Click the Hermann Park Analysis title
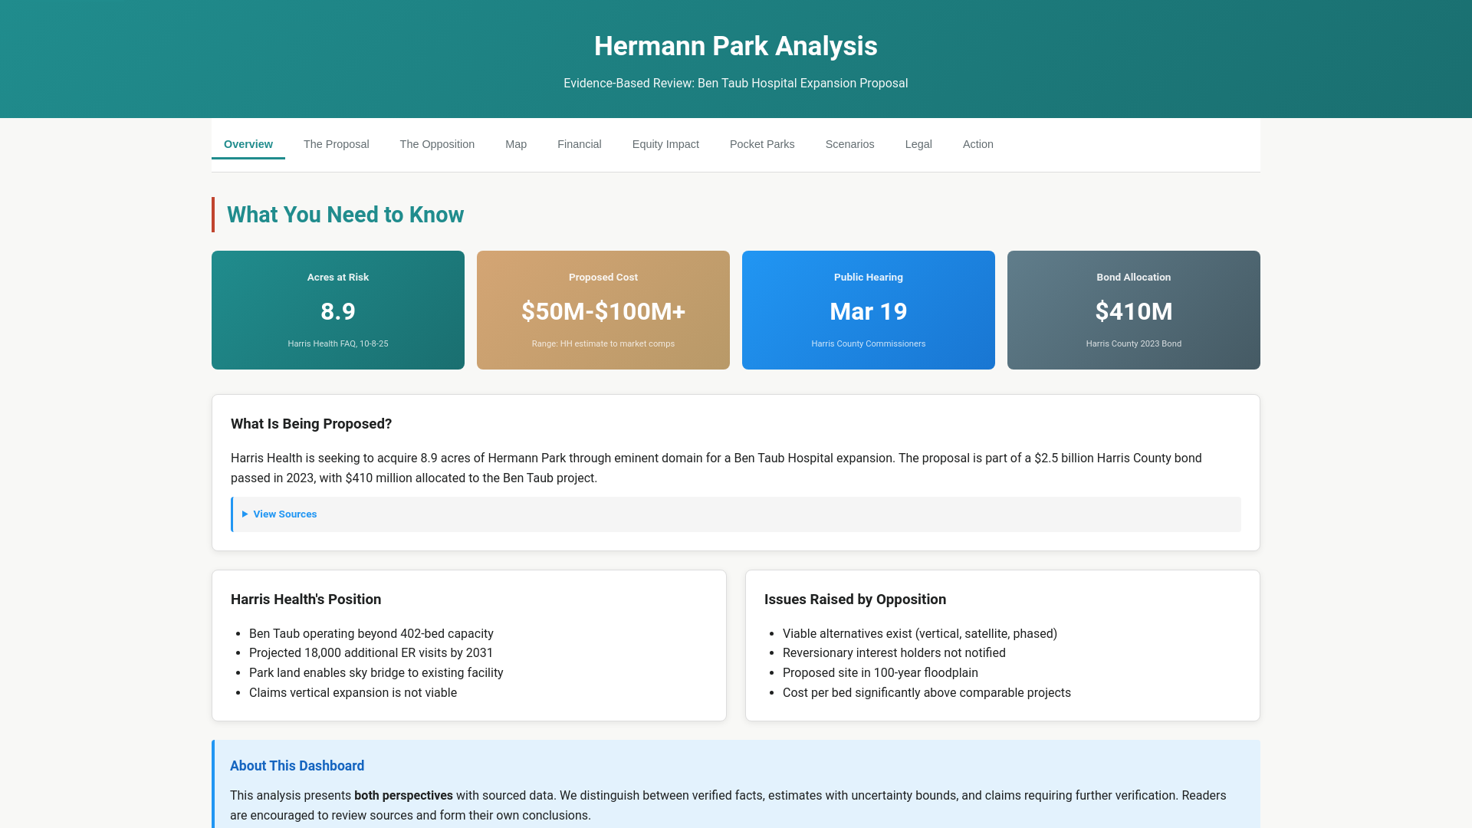 click(736, 46)
